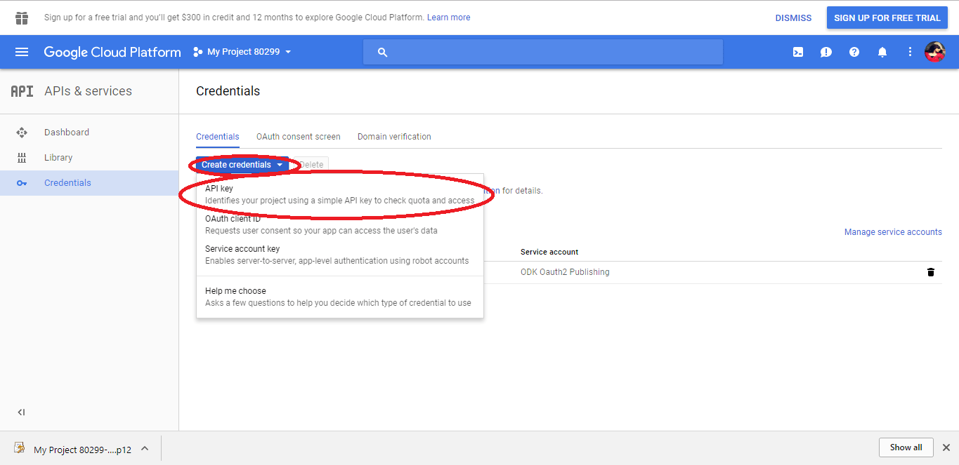Choose Service account key option
Screen dimensions: 959x465
[x=340, y=255]
